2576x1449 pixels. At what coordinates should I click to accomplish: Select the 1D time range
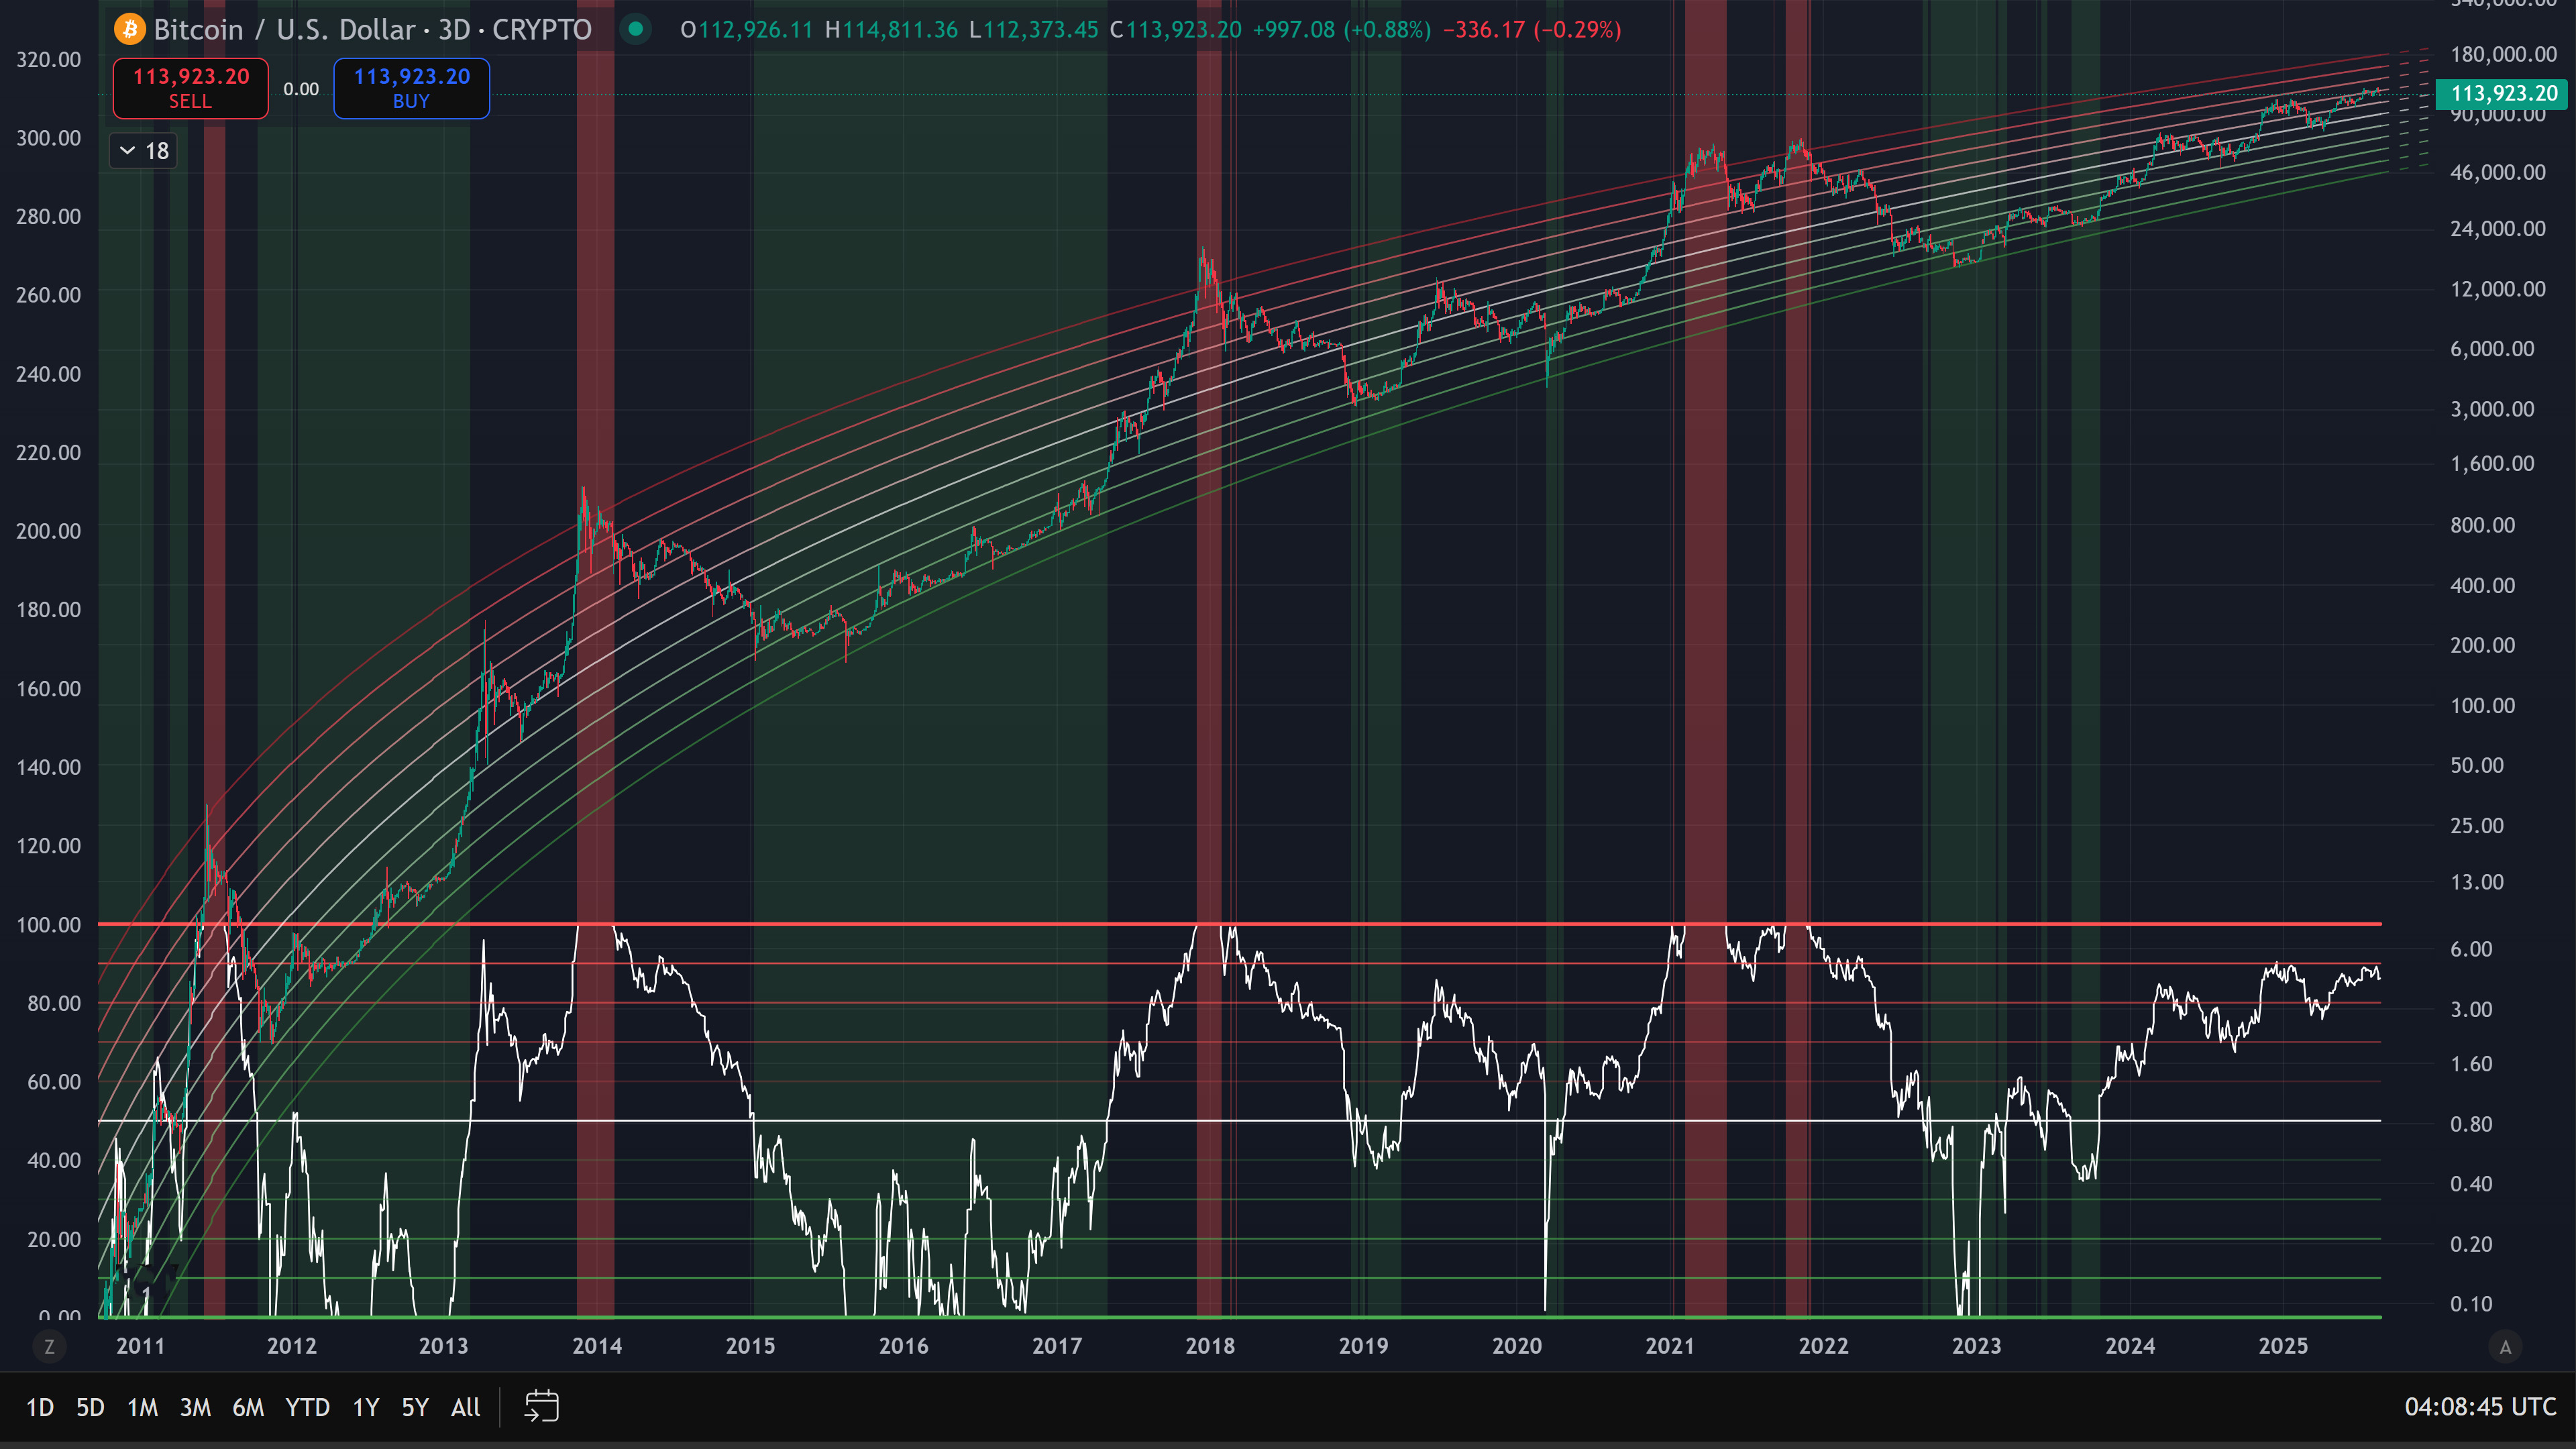pos(39,1407)
